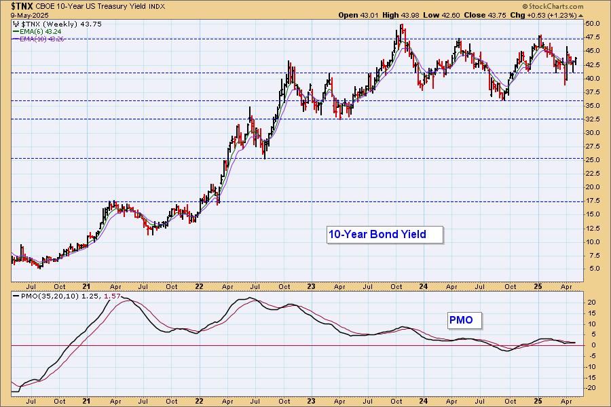Click the 25.0 price axis label
This screenshot has width=611, height=407.
click(592, 160)
